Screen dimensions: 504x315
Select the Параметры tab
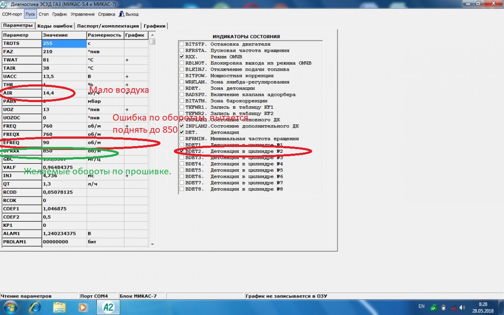[x=18, y=25]
